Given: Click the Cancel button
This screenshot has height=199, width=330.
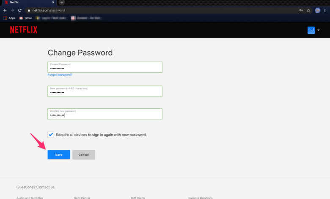Looking at the screenshot, I should click(x=83, y=155).
